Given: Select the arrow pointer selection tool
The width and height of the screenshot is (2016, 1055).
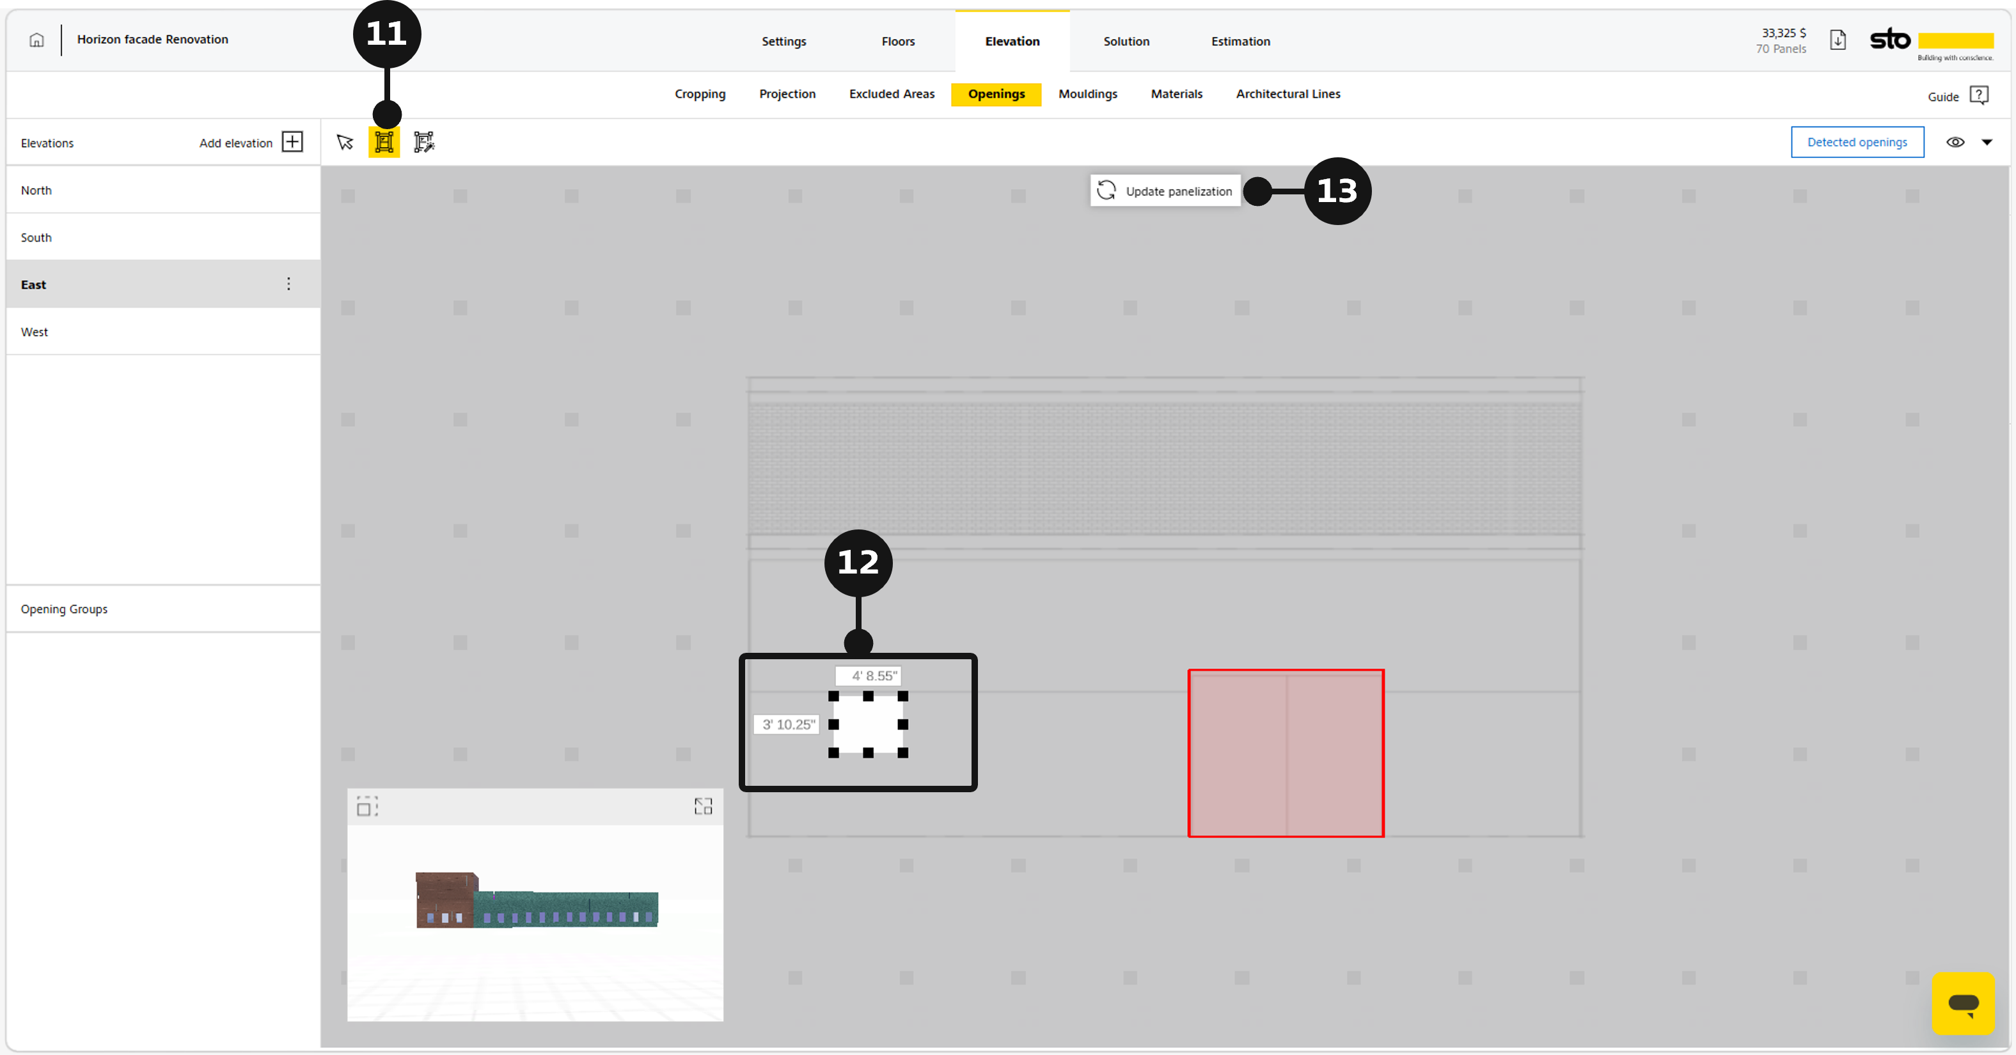Looking at the screenshot, I should 345,143.
